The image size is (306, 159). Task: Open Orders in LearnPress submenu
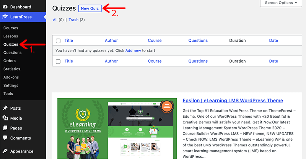[x=9, y=61]
